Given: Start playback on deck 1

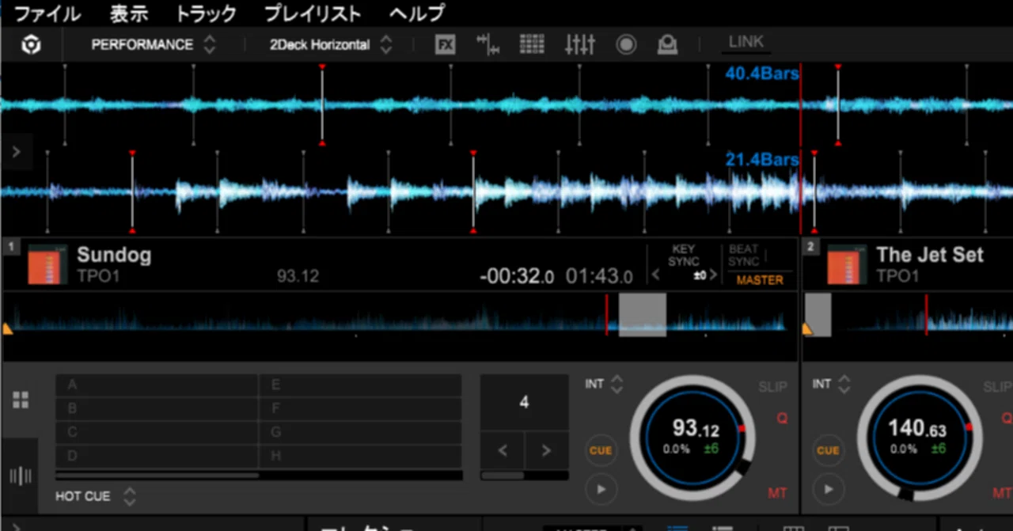Looking at the screenshot, I should tap(601, 488).
